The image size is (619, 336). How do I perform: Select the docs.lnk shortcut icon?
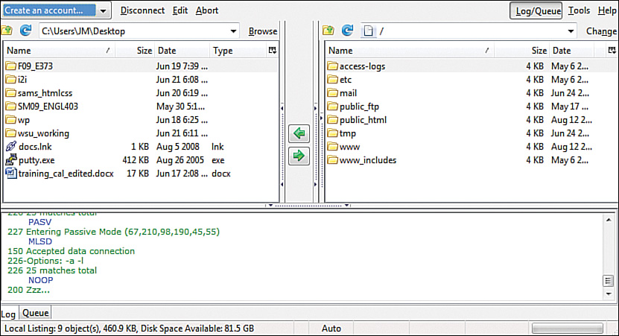pyautogui.click(x=11, y=147)
